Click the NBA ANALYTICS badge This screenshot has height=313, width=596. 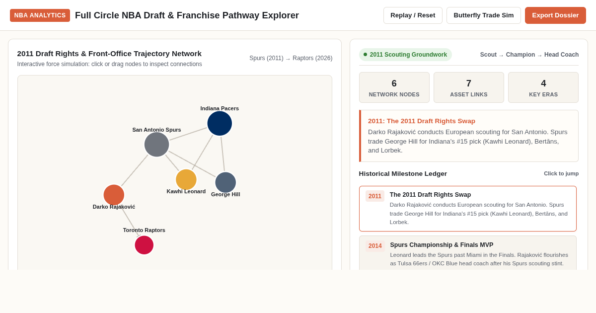[x=40, y=15]
